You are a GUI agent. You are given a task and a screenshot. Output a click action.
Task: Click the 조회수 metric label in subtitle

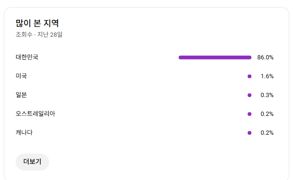pos(24,34)
